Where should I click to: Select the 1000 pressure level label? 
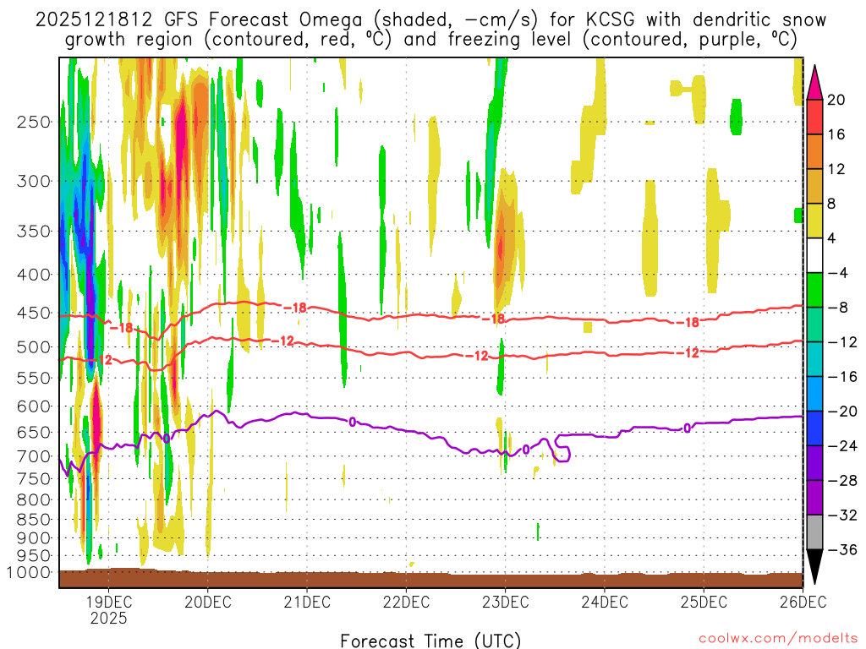click(30, 572)
